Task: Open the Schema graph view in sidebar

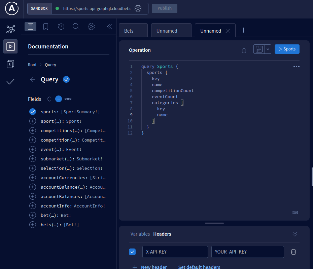Action: tap(10, 29)
